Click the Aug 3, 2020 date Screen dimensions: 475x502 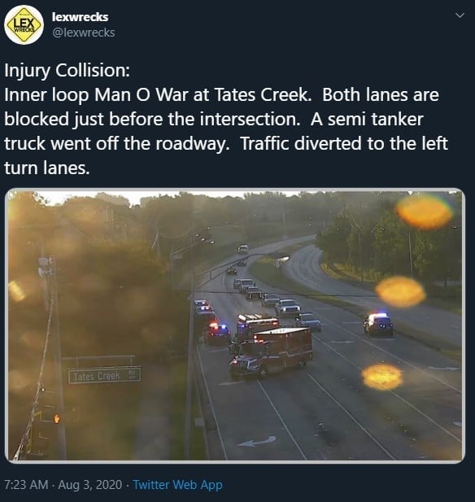90,484
